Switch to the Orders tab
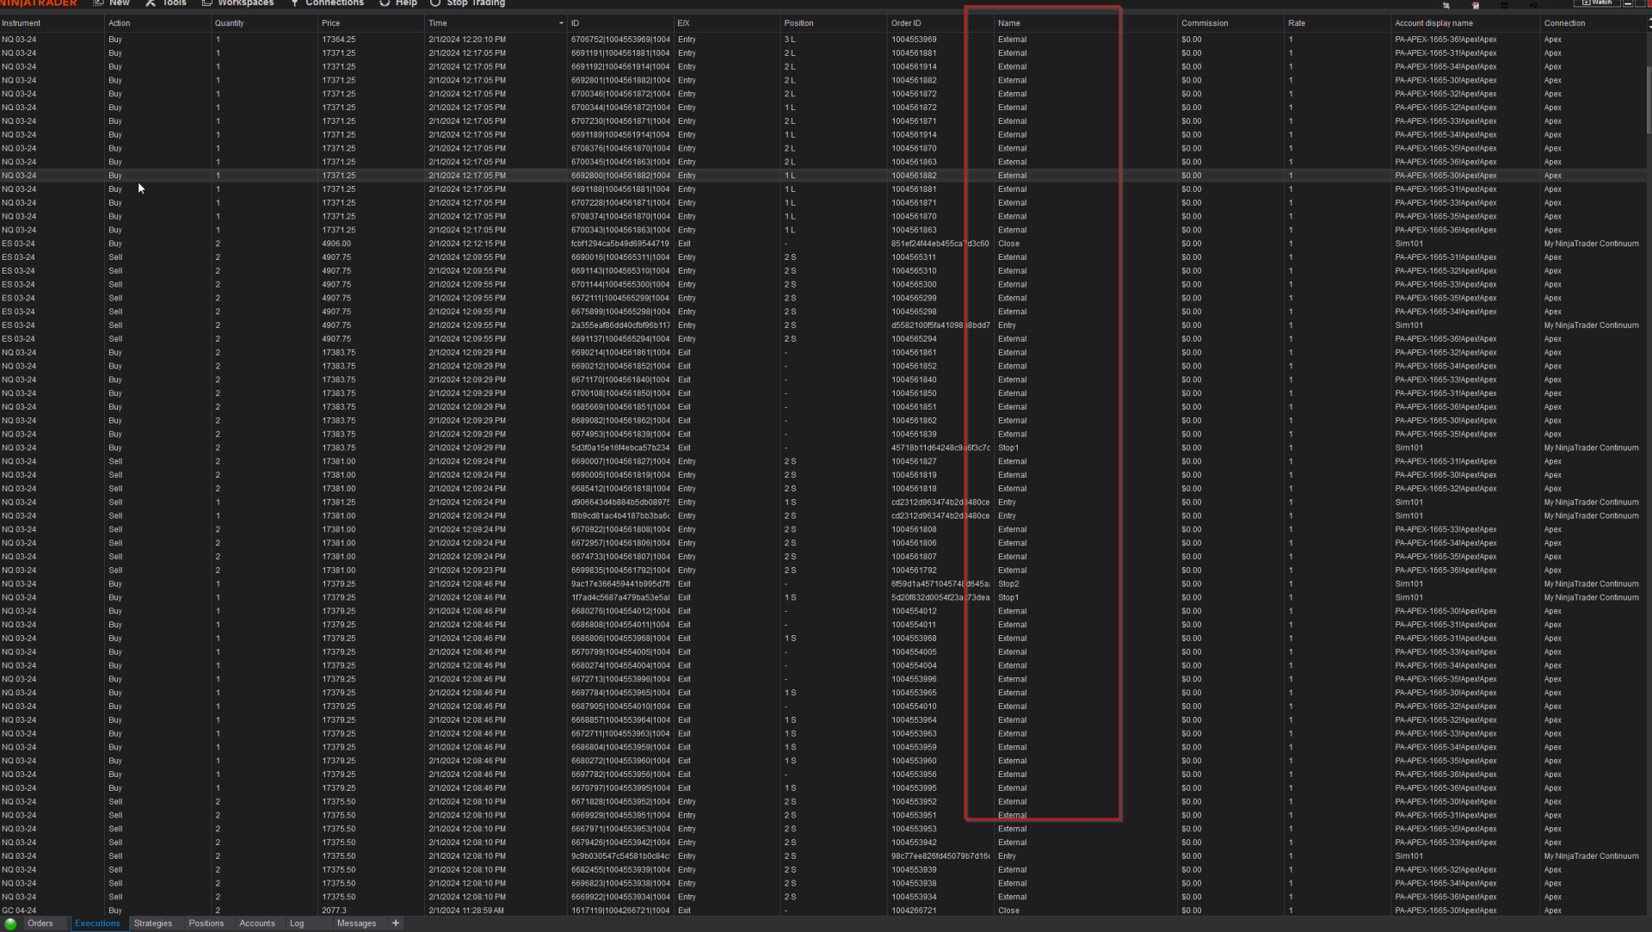This screenshot has height=932, width=1652. 40,923
